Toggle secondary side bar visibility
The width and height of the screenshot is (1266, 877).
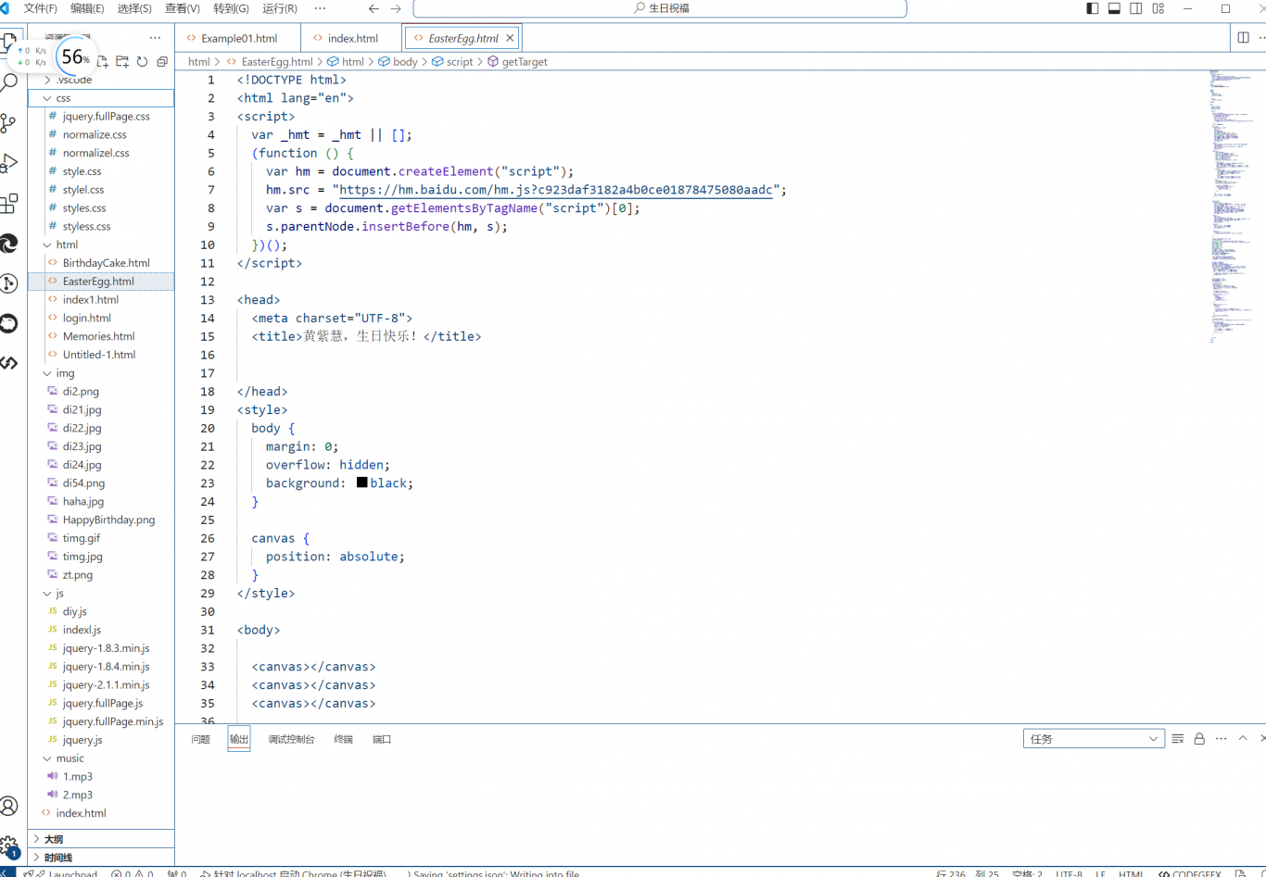point(1136,8)
